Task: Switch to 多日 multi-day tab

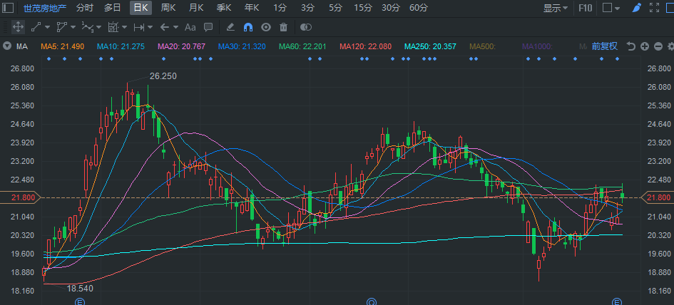Action: coord(113,8)
